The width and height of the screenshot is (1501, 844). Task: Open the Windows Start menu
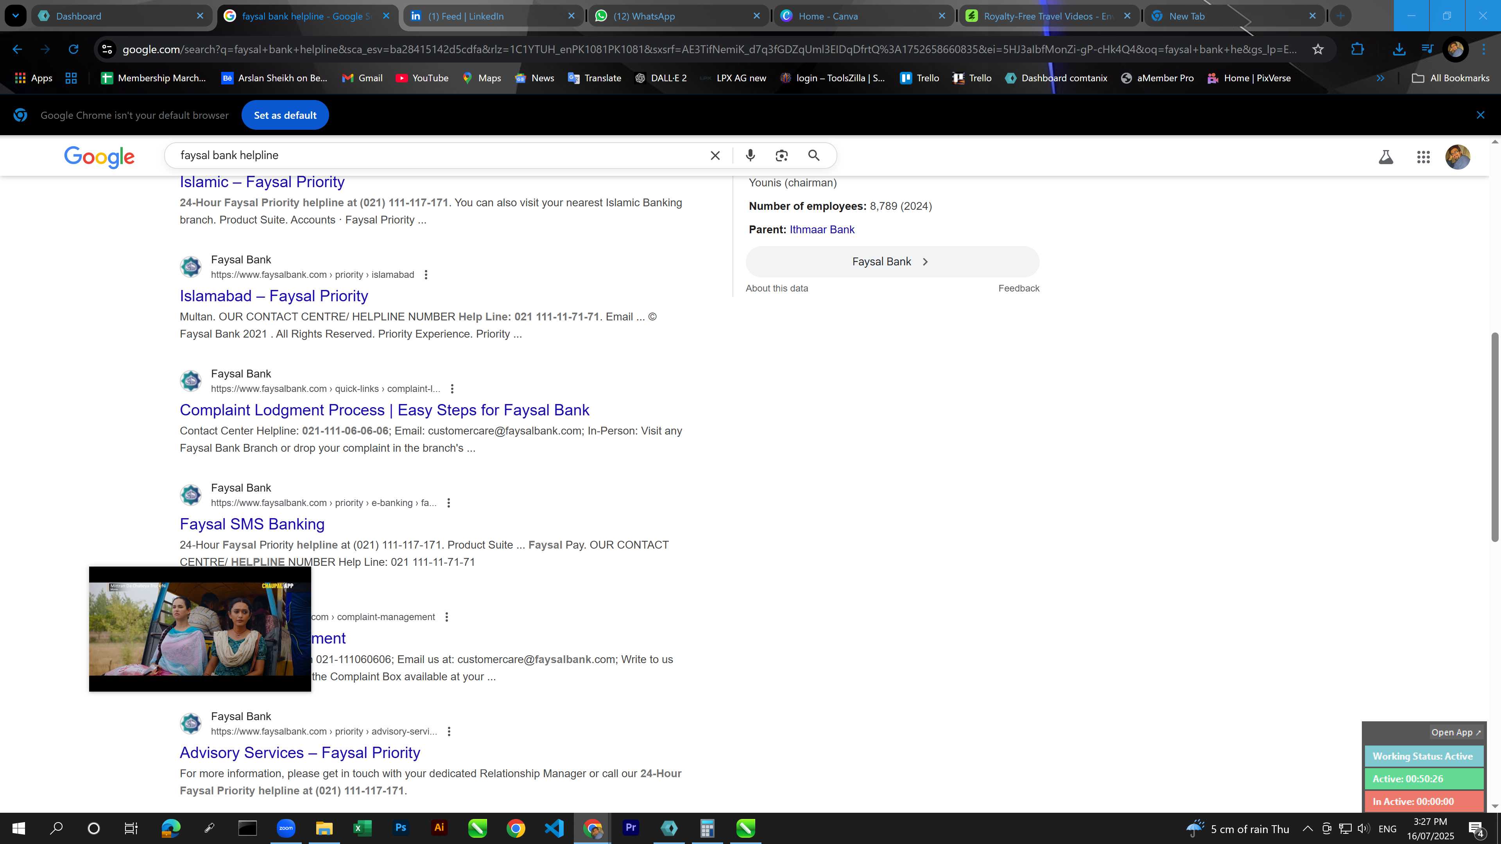(19, 828)
